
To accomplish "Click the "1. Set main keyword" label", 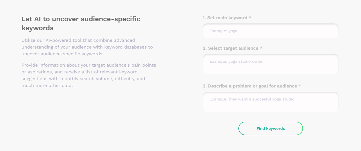I will pos(225,18).
